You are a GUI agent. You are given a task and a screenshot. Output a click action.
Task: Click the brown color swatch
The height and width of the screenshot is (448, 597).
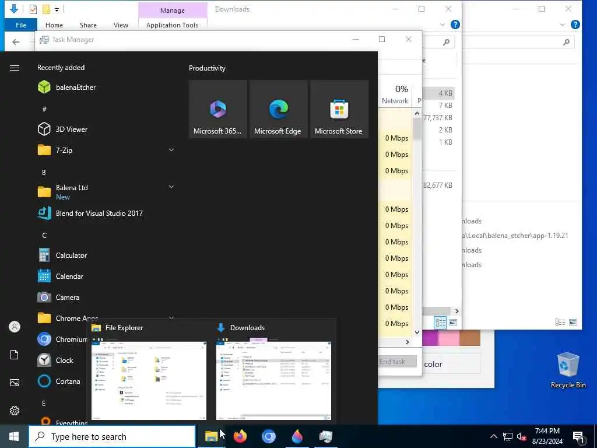pyautogui.click(x=470, y=338)
